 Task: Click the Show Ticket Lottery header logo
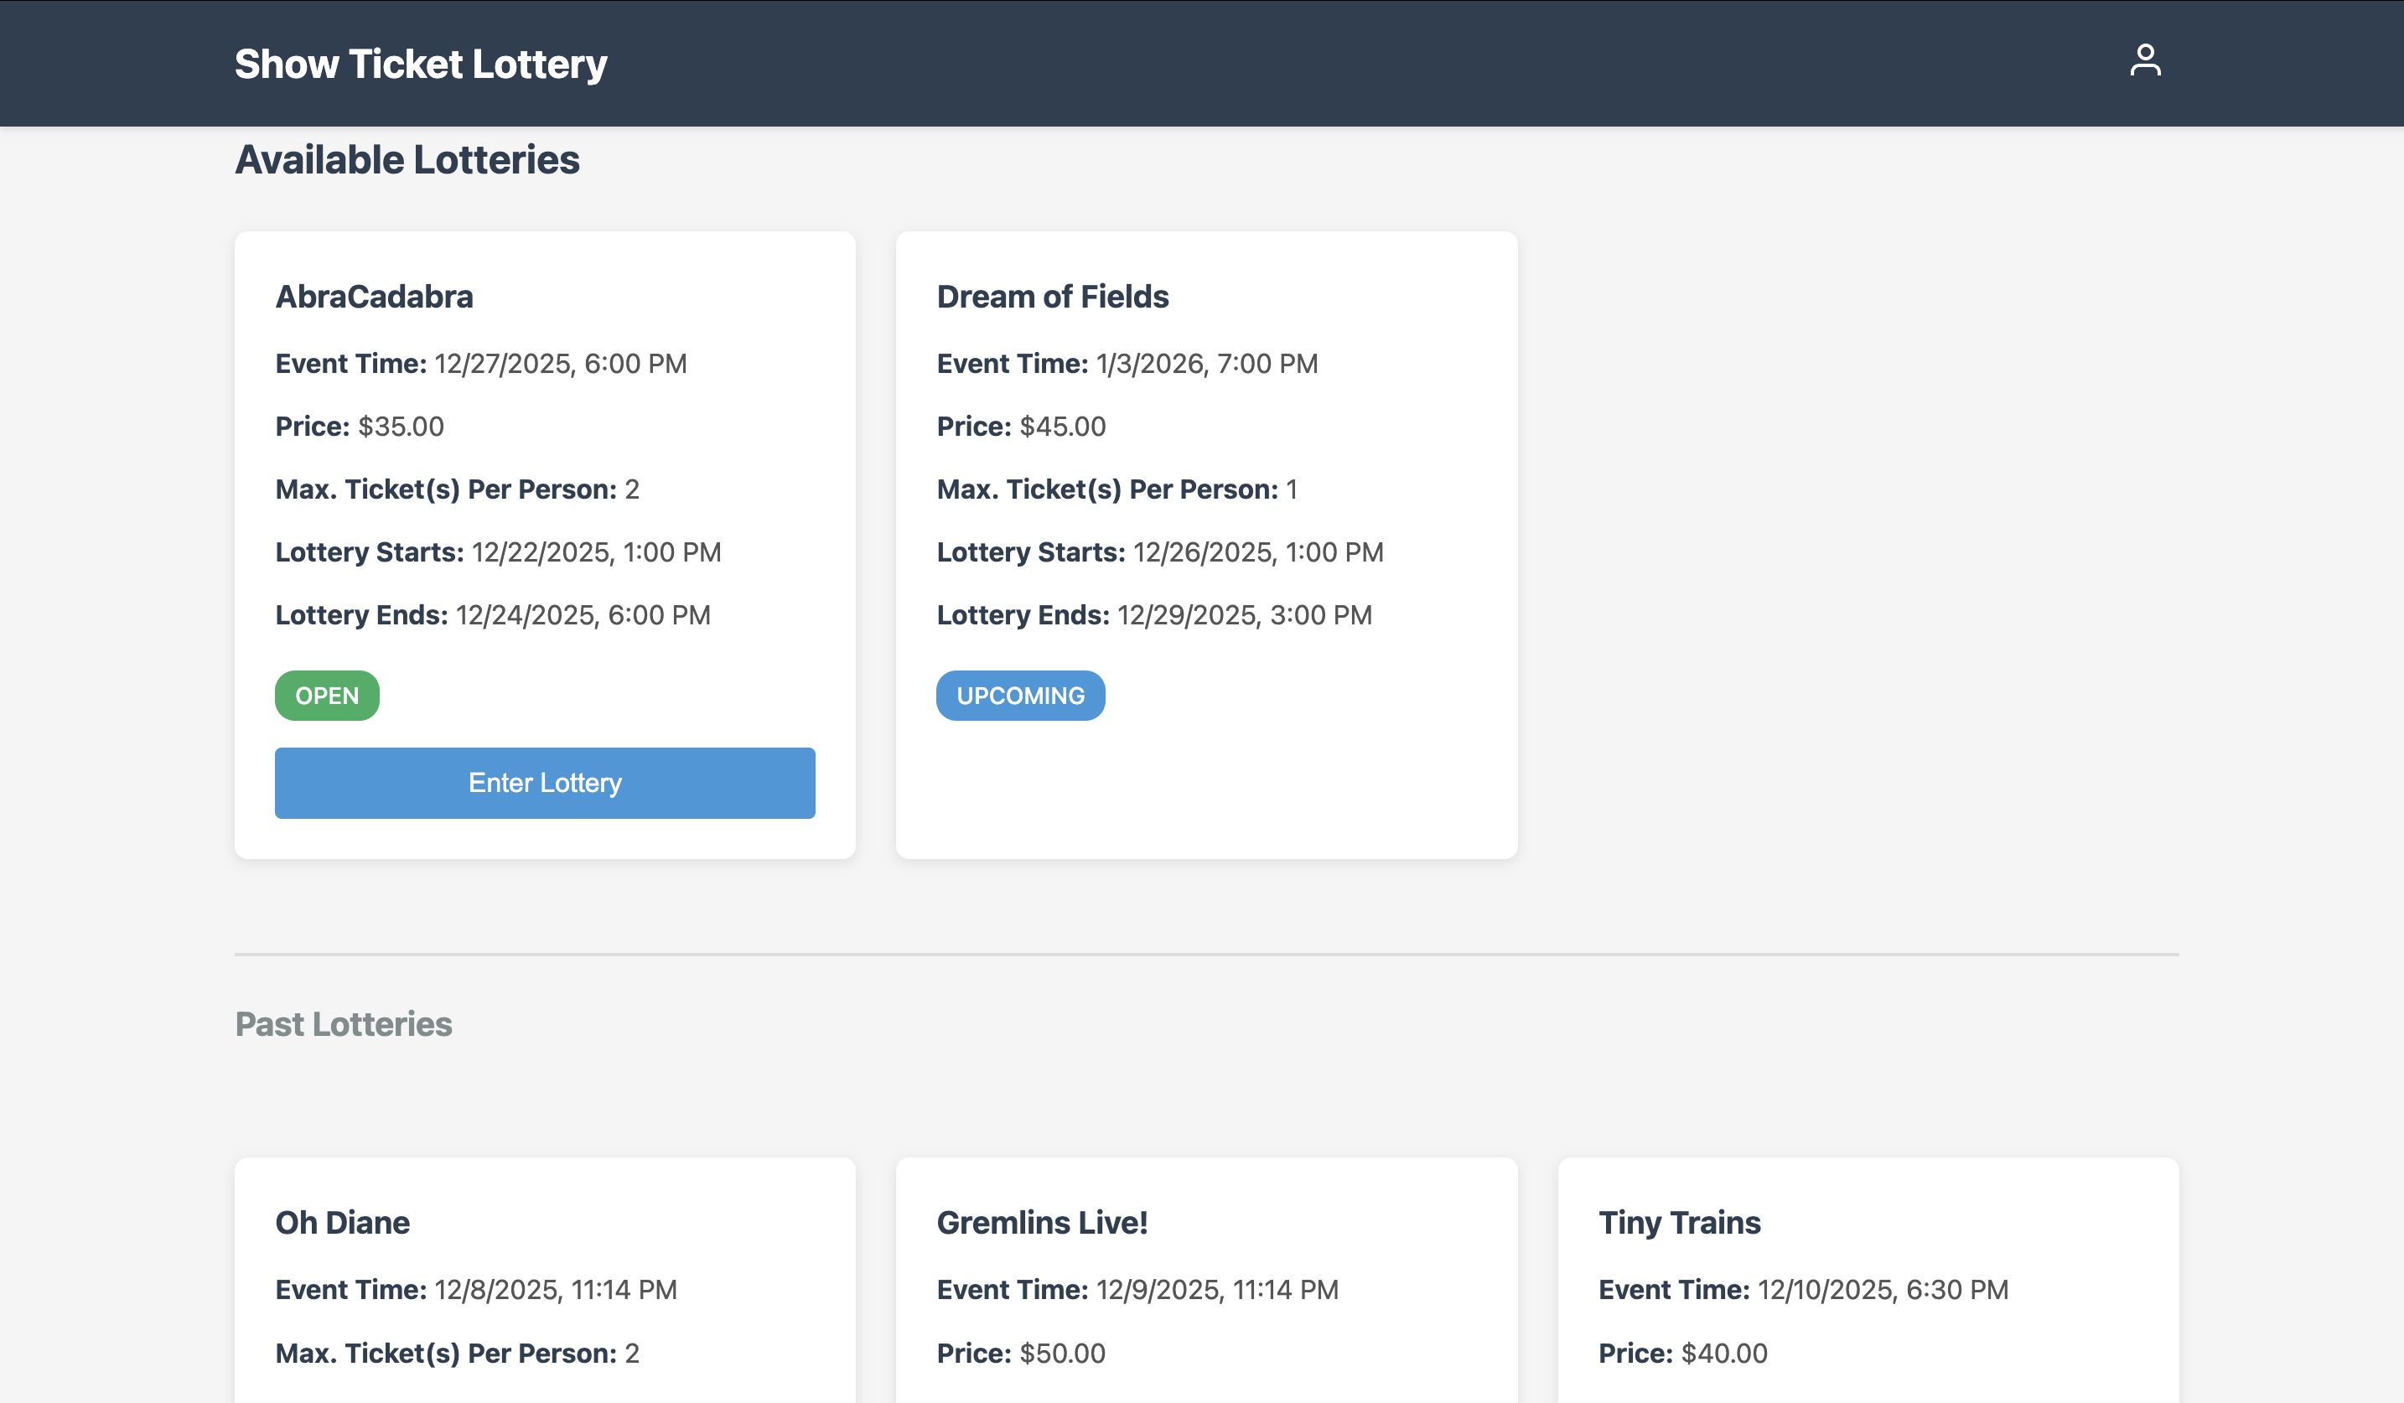tap(420, 63)
